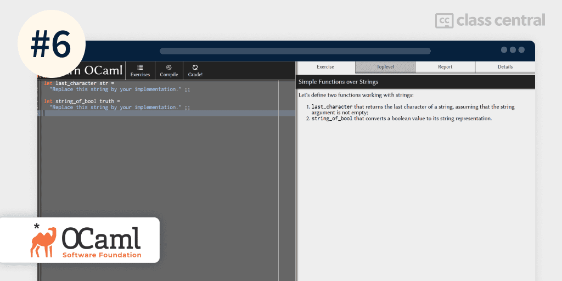The width and height of the screenshot is (562, 281).
Task: Click the Compile icon in the toolbar
Action: (x=168, y=68)
